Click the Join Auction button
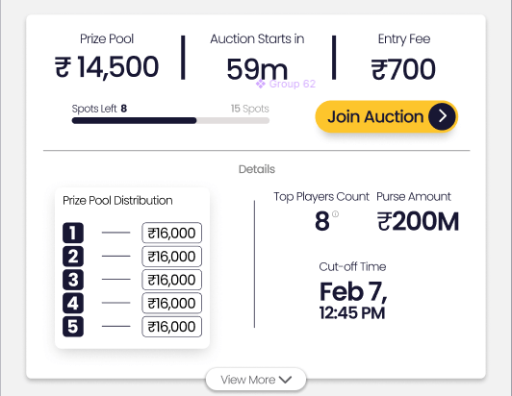Viewport: 512px width, 396px height. [386, 116]
